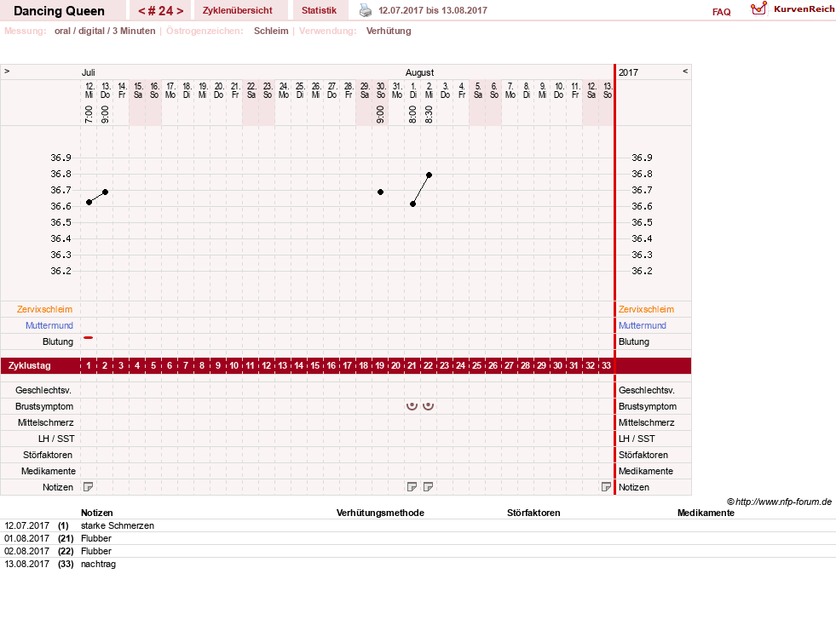Select temperature point on 12. July
This screenshot has height=631, width=836.
[x=89, y=202]
